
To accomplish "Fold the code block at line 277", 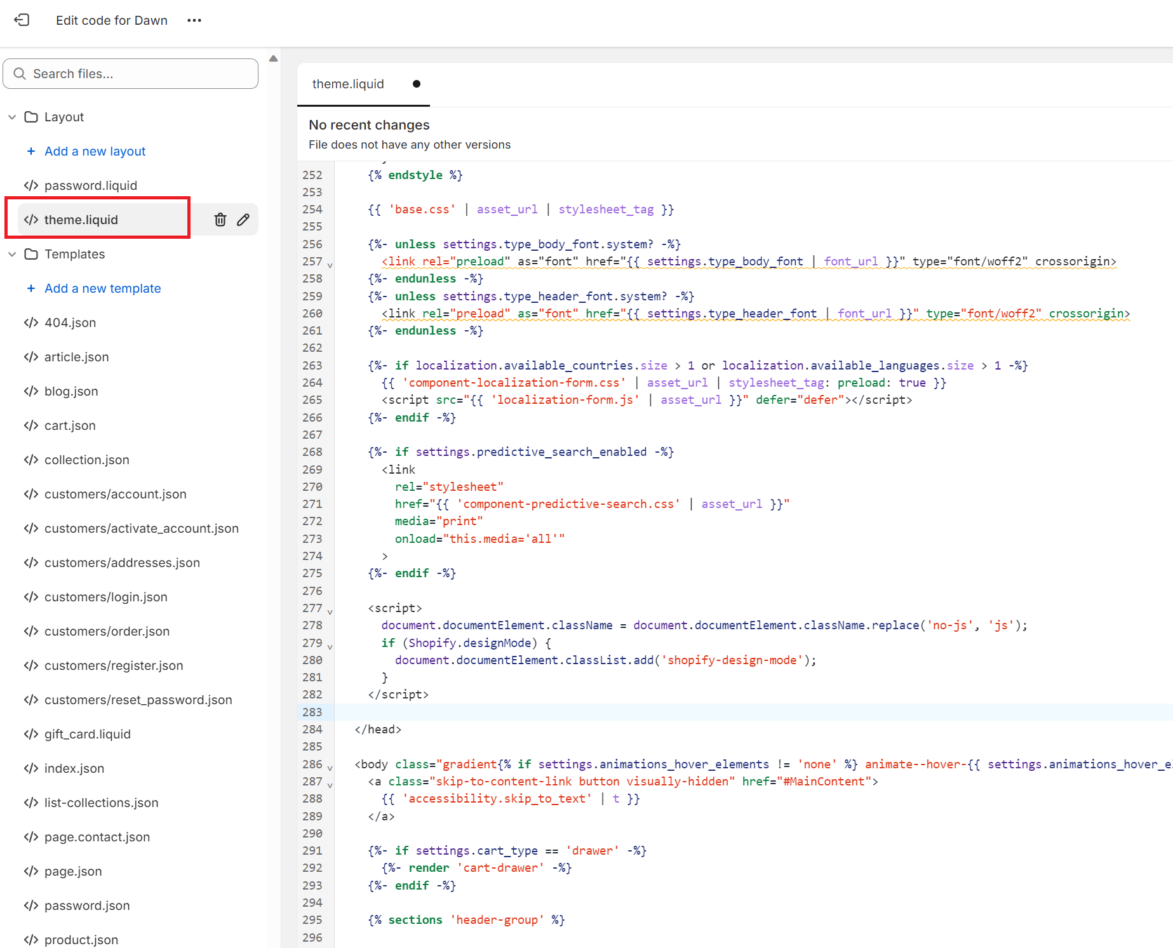I will pos(330,611).
